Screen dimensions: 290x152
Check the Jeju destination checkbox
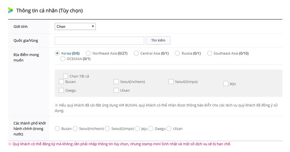(226, 84)
